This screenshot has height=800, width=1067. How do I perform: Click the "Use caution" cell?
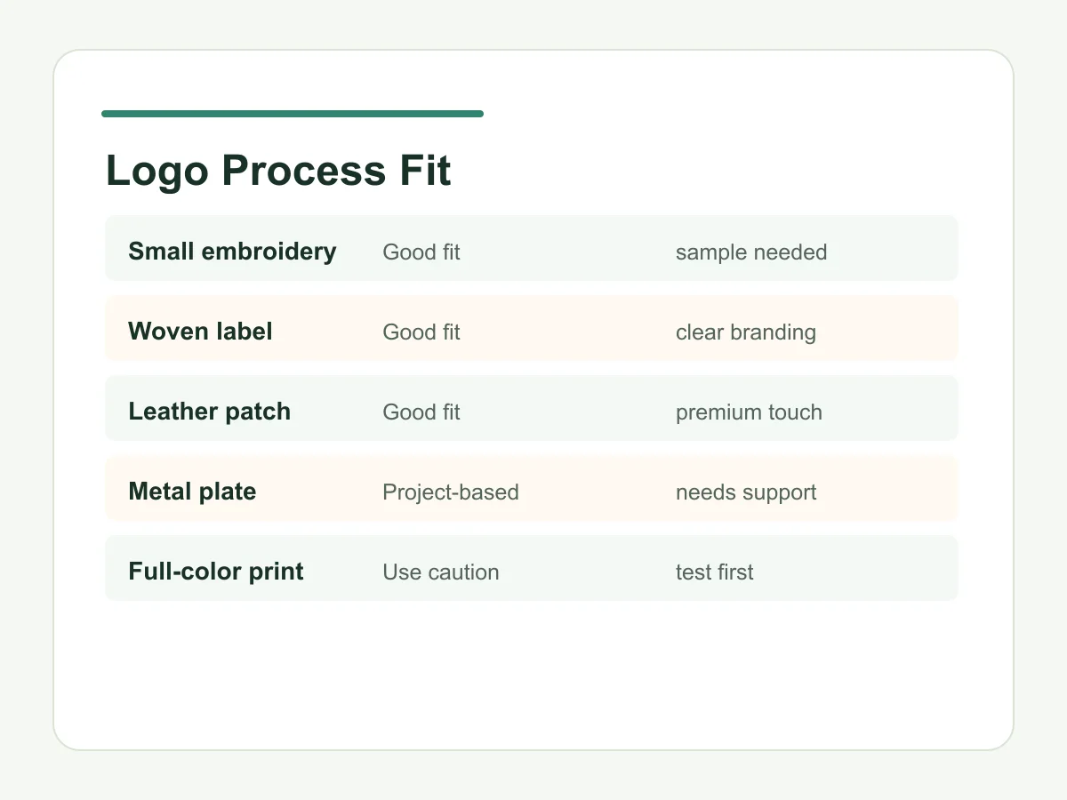tap(441, 572)
